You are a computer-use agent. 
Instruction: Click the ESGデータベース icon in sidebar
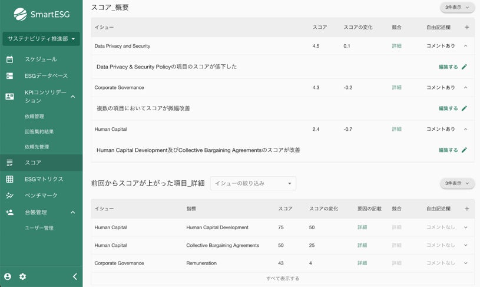pos(9,76)
